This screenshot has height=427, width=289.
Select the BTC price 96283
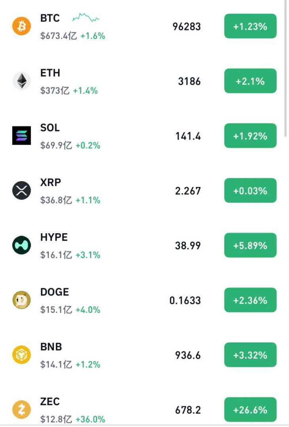[x=187, y=27]
